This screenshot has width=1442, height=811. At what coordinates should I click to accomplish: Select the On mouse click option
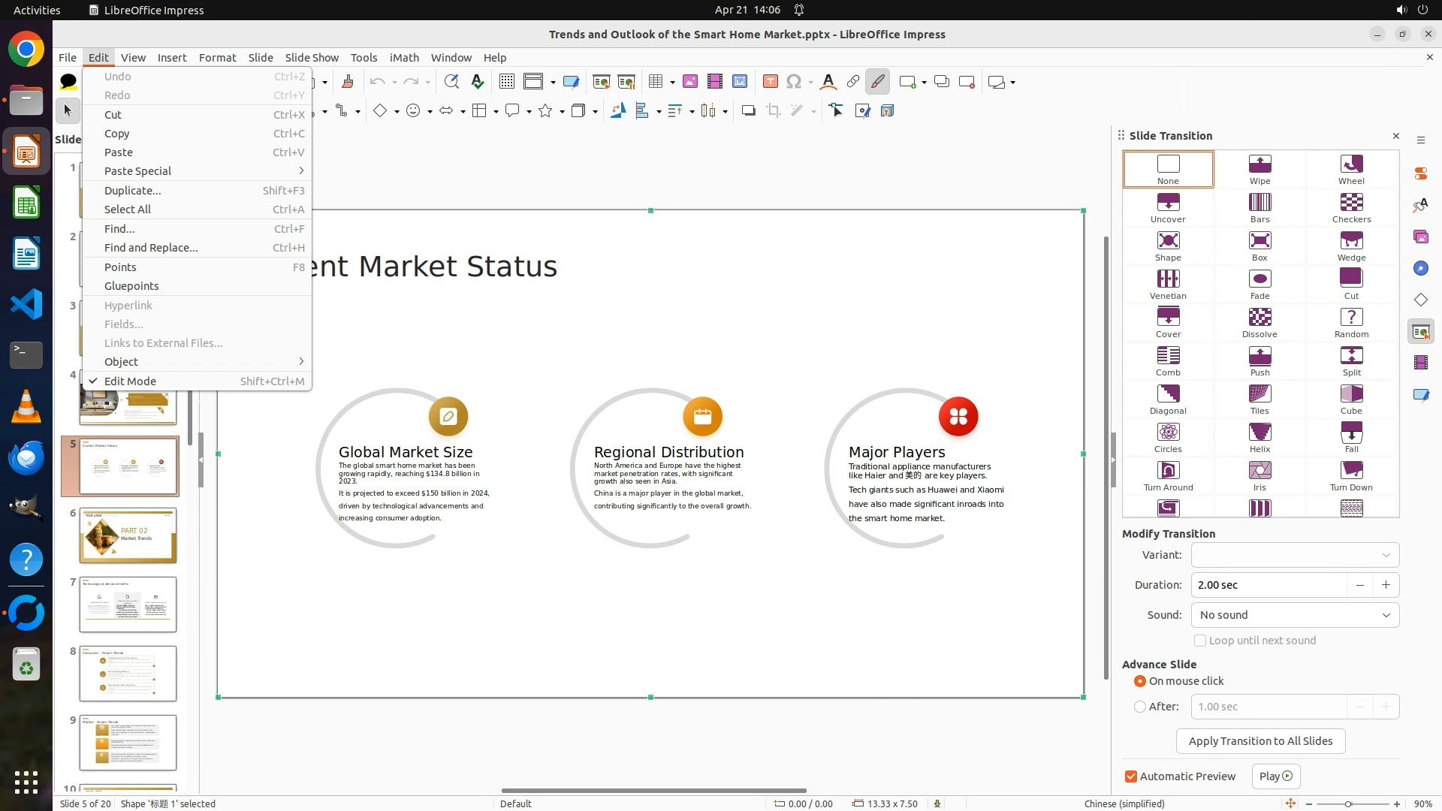tap(1140, 681)
